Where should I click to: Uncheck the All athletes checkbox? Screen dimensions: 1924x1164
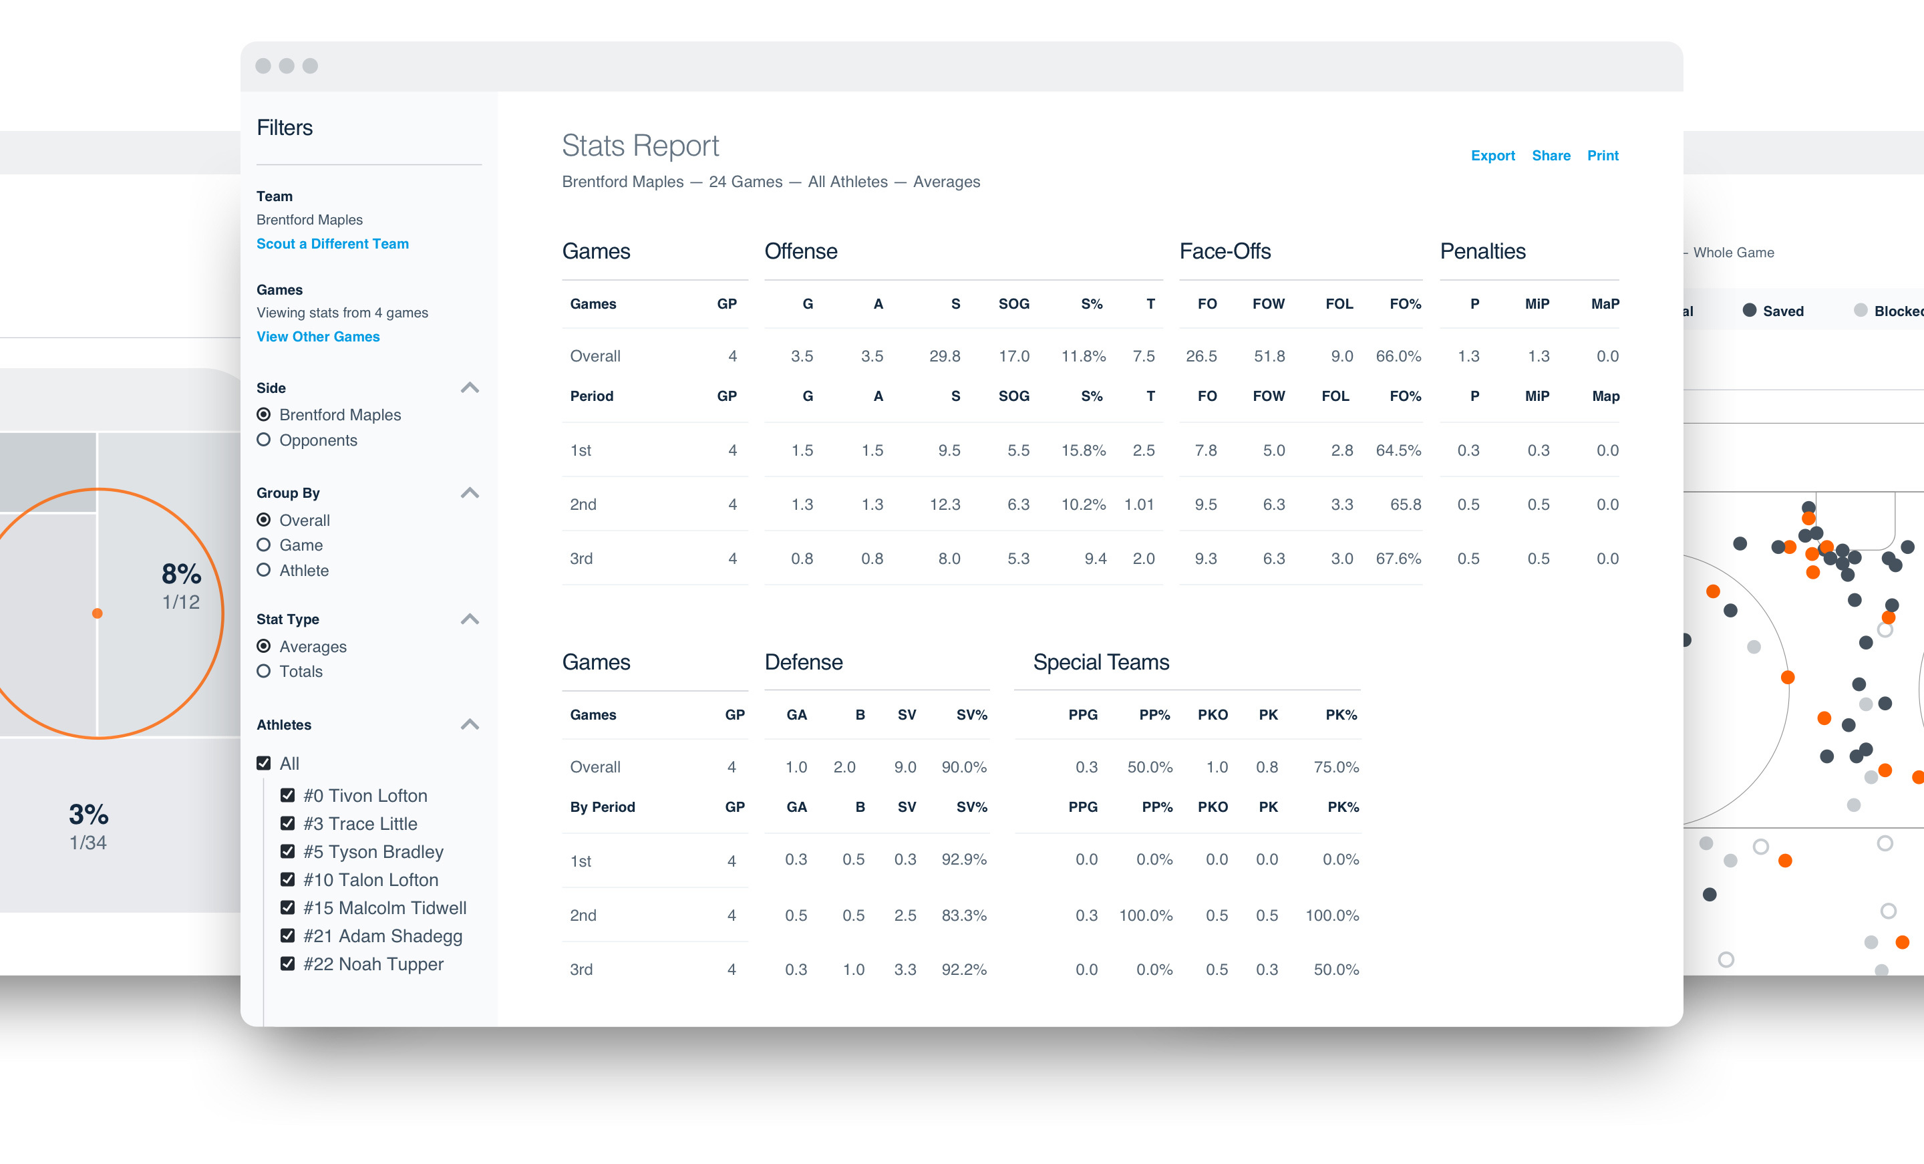coord(264,763)
